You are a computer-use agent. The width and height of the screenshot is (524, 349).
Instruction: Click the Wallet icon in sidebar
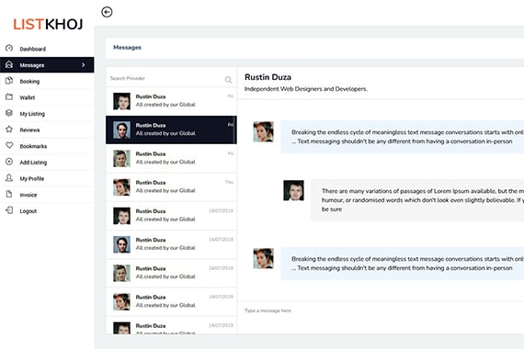point(9,96)
